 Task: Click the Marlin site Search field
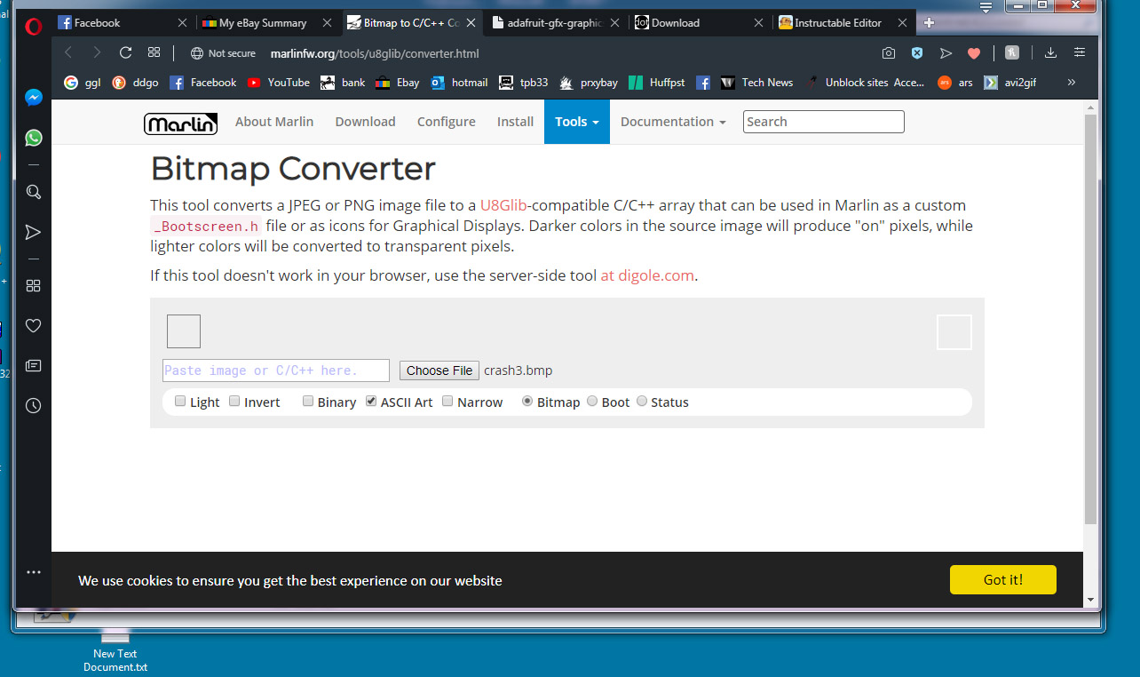(824, 122)
